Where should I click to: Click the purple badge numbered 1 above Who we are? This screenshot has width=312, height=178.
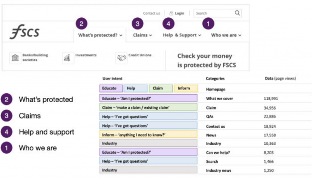pyautogui.click(x=208, y=24)
